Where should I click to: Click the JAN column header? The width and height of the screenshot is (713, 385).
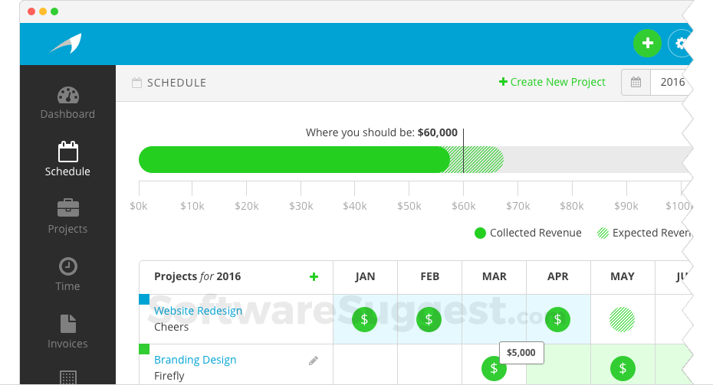[365, 276]
